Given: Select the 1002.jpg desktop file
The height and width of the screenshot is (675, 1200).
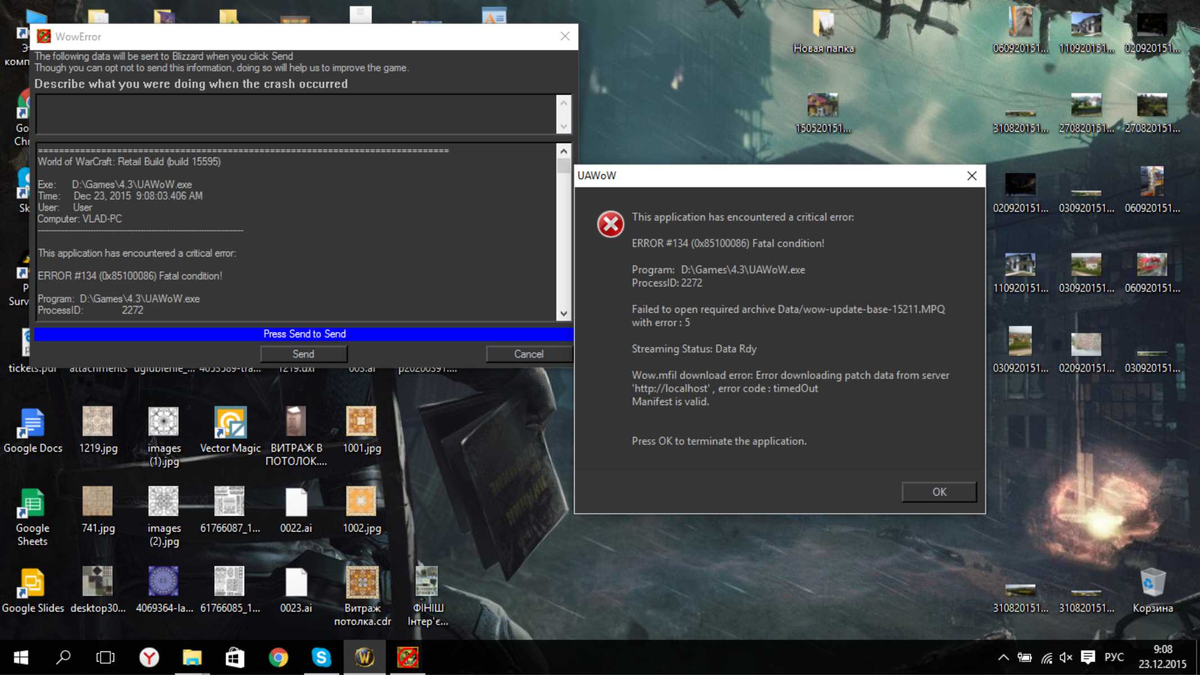Looking at the screenshot, I should (362, 511).
